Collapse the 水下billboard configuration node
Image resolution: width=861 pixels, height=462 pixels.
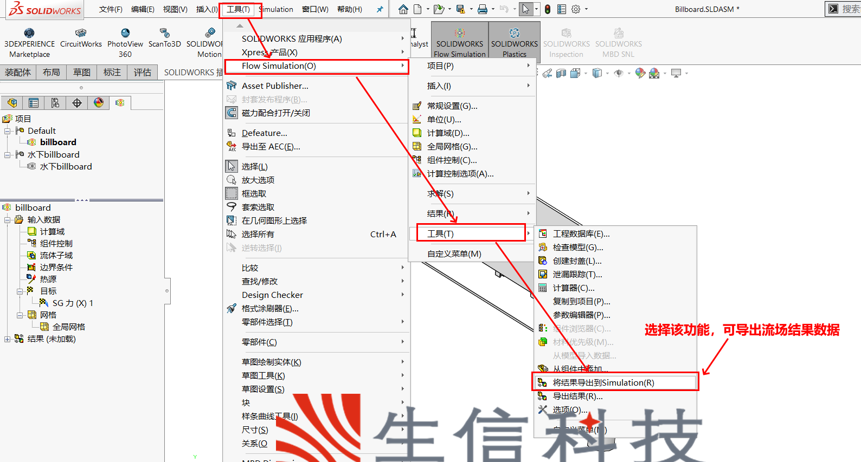point(8,155)
